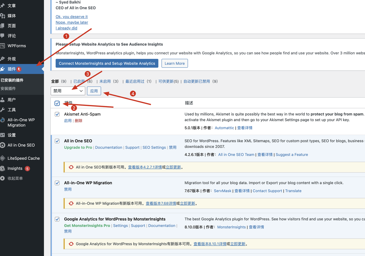Screen dimensions: 365x256
Task: Open the All in One SEO gear icon
Action: pyautogui.click(x=3, y=145)
